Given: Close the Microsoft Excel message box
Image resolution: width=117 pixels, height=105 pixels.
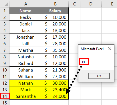Looking at the screenshot, I should coord(110,49).
